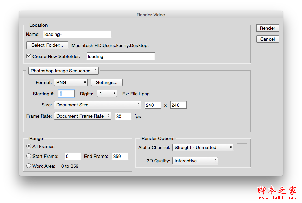302x203 pixels.
Task: Expand the Document Frame Rate dropdown
Action: 83,116
